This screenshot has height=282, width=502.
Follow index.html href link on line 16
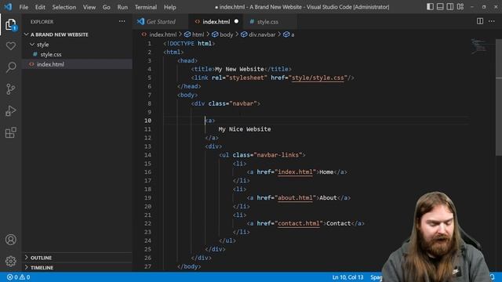pyautogui.click(x=295, y=172)
